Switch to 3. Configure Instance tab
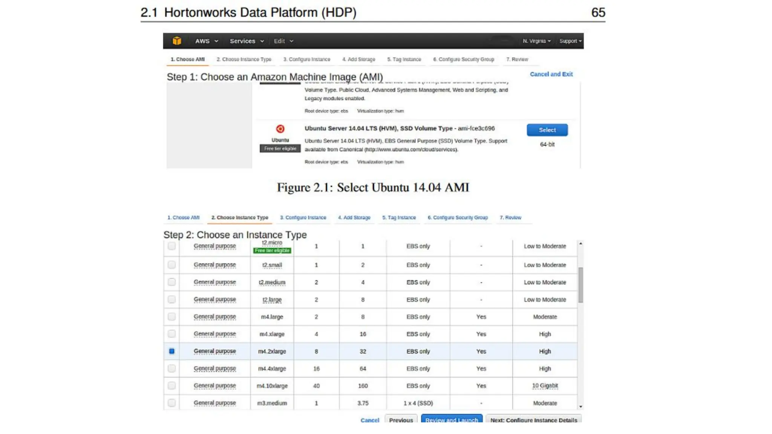This screenshot has width=772, height=434. [303, 218]
